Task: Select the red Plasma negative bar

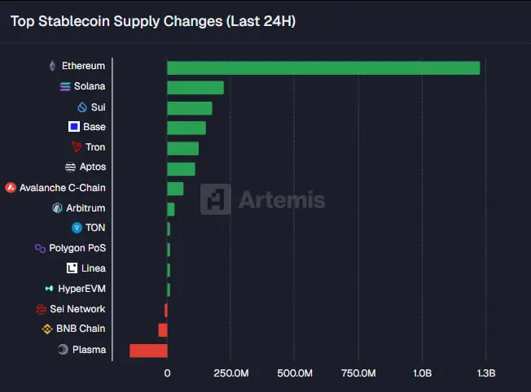Action: (148, 351)
